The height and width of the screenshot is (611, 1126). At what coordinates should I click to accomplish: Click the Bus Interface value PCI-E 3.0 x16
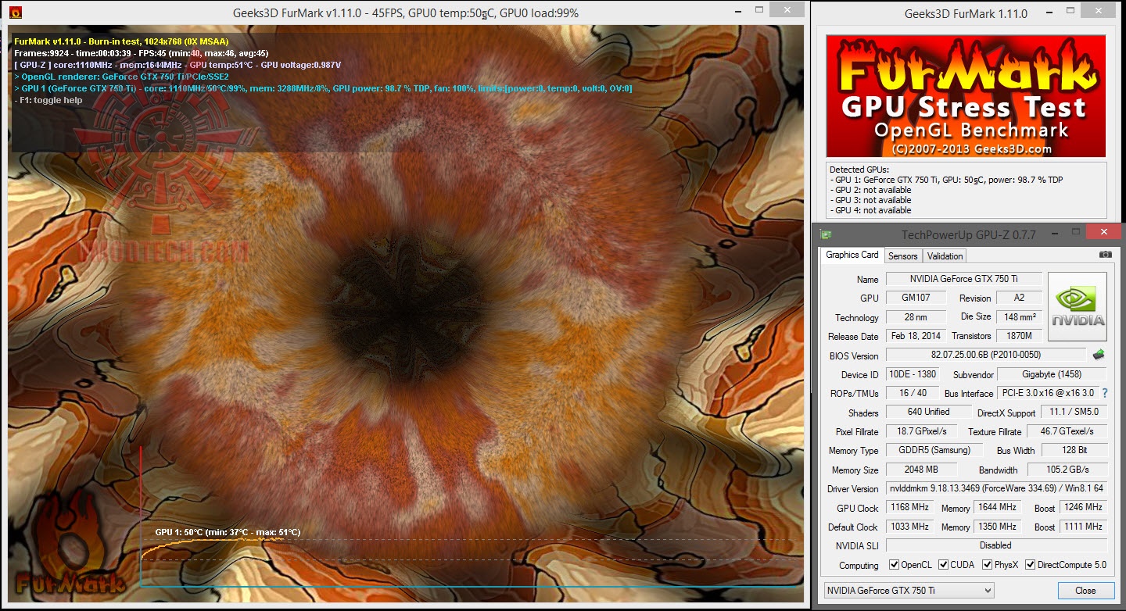pos(1047,393)
